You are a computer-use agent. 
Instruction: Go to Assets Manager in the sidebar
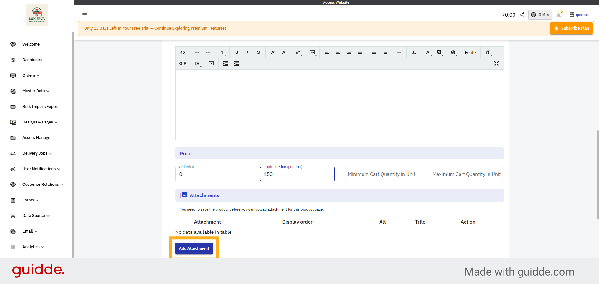(x=37, y=137)
